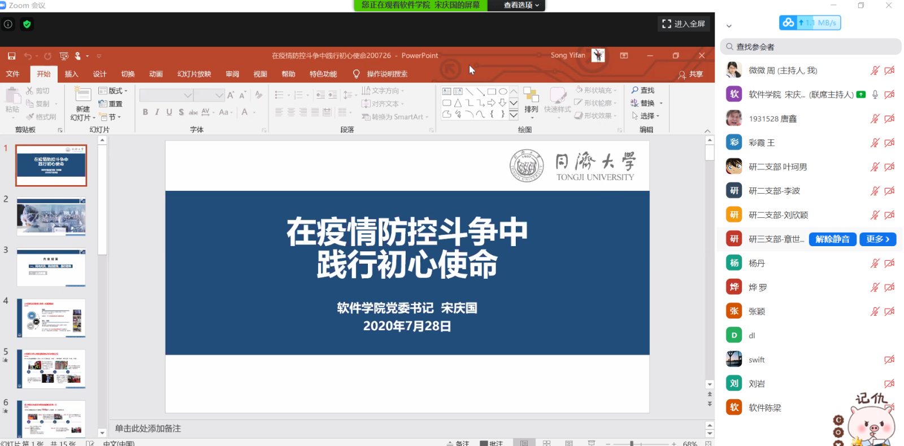
Task: Open the 版式 layout dropdown
Action: coord(114,91)
